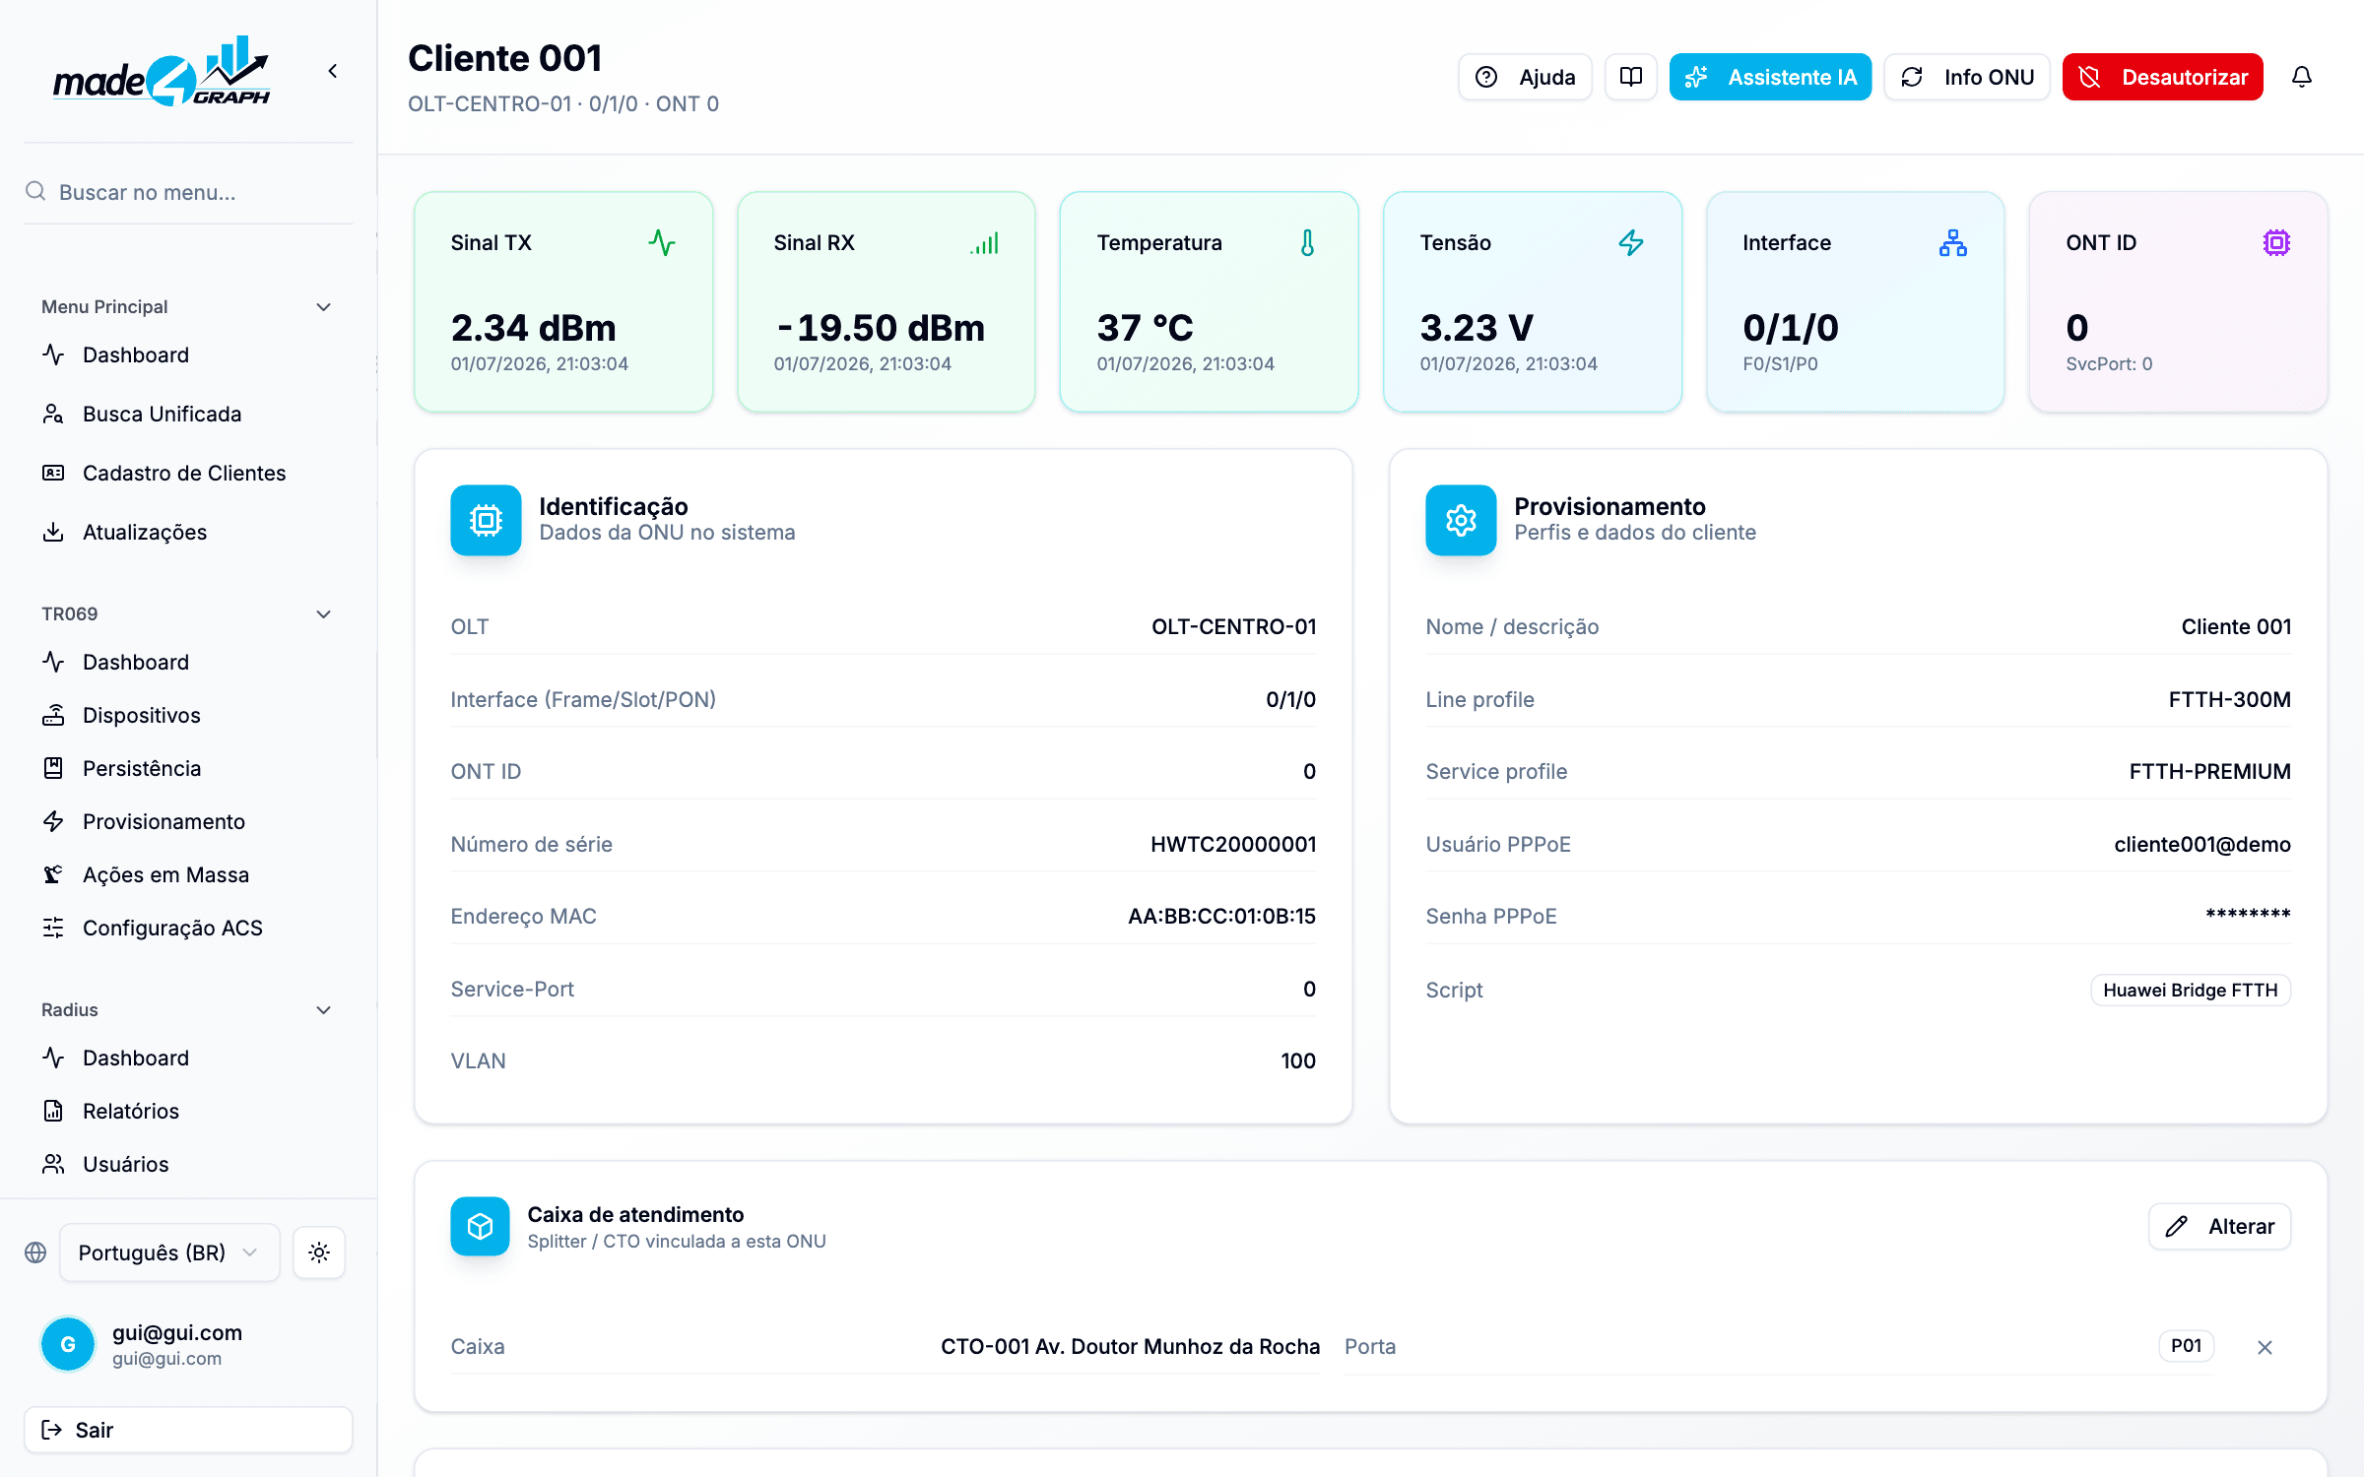Toggle the light/dark theme button
The image size is (2364, 1477).
(x=319, y=1252)
